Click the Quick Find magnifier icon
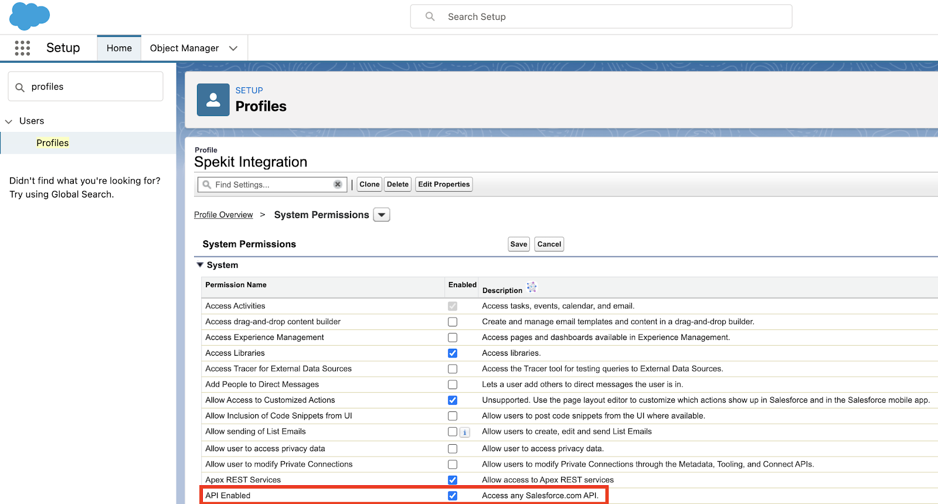Screen dimensions: 938x504 tap(20, 87)
